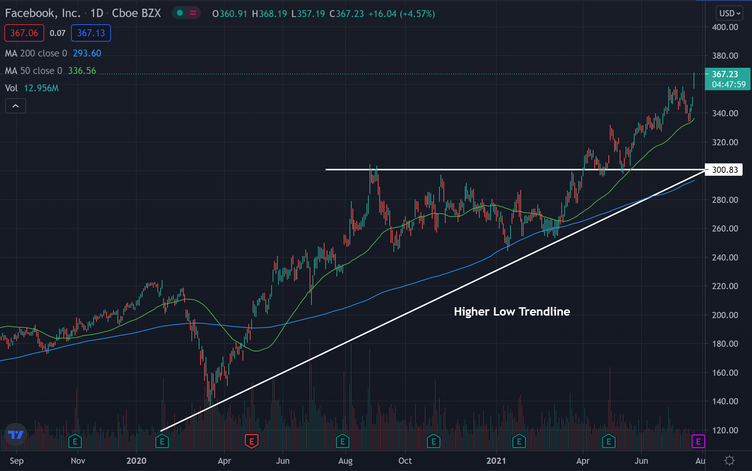The width and height of the screenshot is (752, 471).
Task: Collapse the indicator legend with chevron
Action: coord(16,106)
